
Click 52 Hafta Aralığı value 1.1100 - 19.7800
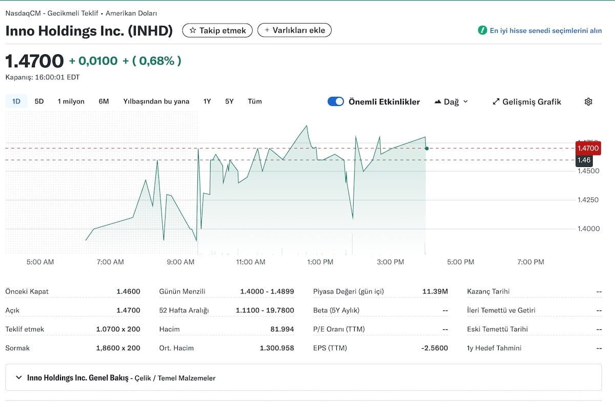(x=265, y=310)
